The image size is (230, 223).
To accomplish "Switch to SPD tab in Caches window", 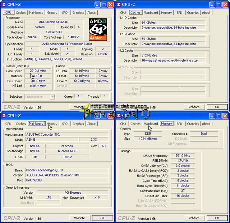I will [x=179, y=13].
